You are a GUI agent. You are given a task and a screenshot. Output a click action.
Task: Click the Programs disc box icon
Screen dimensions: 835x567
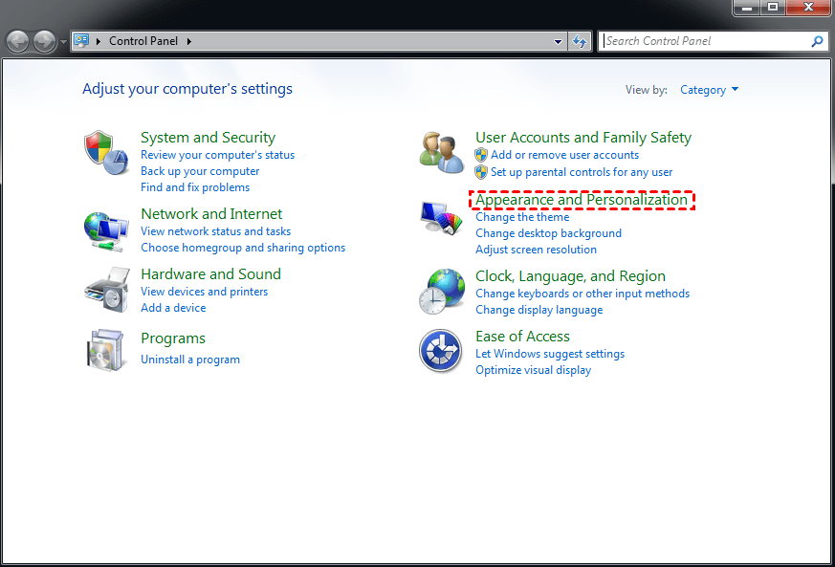105,350
